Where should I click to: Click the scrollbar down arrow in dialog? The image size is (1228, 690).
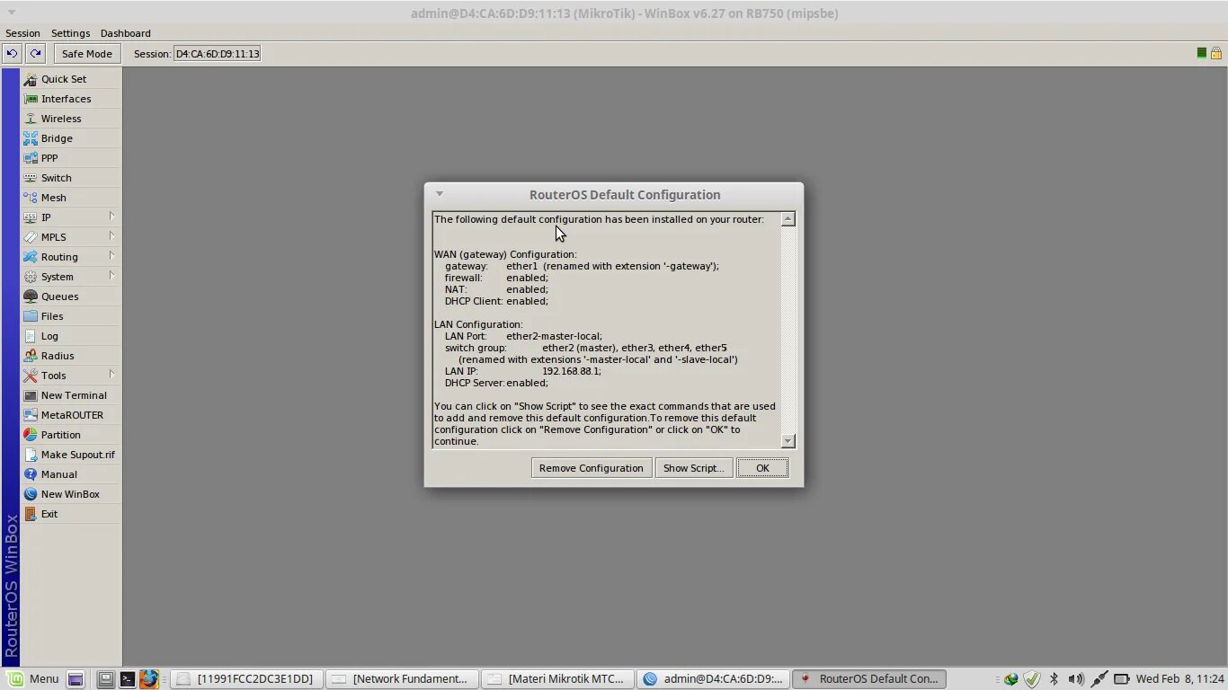[788, 441]
